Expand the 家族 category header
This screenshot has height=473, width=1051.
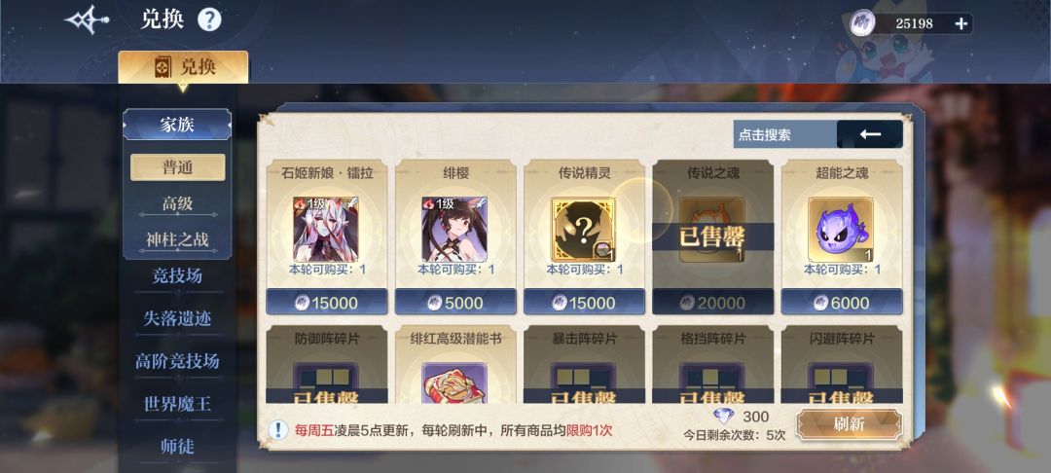tap(177, 125)
